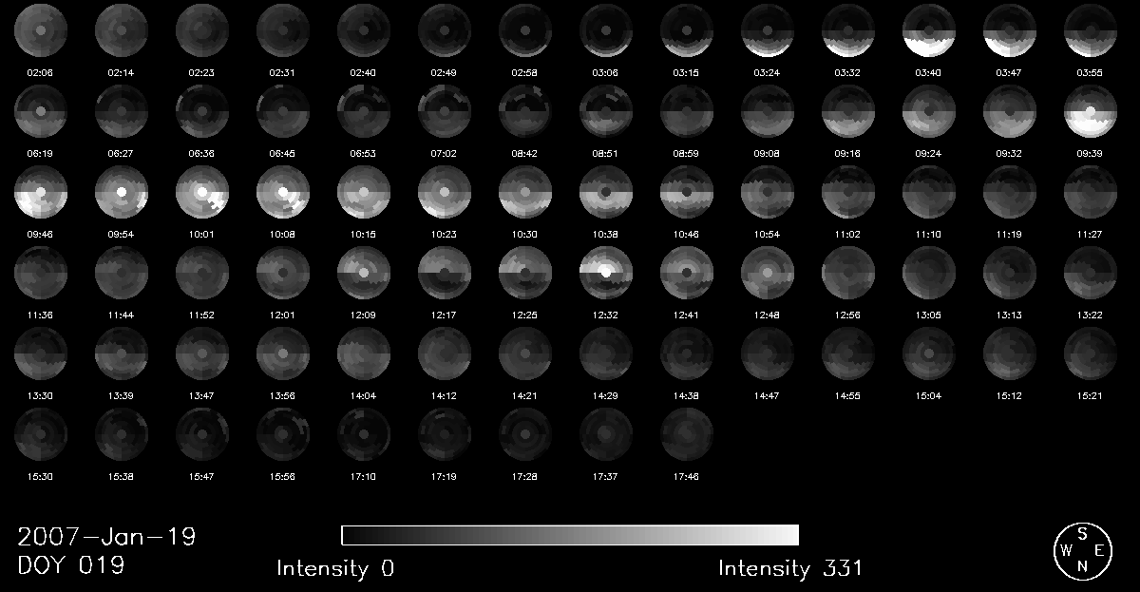The image size is (1140, 592).
Task: Open the 09:39 sky map thumbnail
Action: coord(1091,111)
